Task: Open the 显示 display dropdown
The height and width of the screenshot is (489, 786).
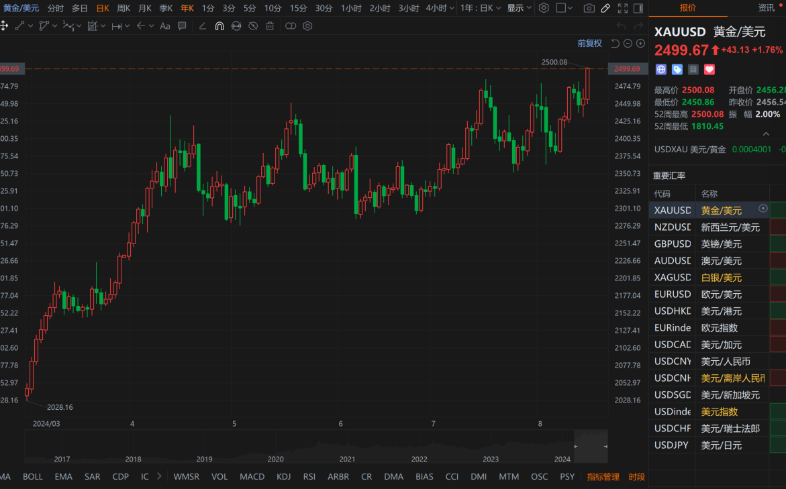Action: click(x=520, y=8)
